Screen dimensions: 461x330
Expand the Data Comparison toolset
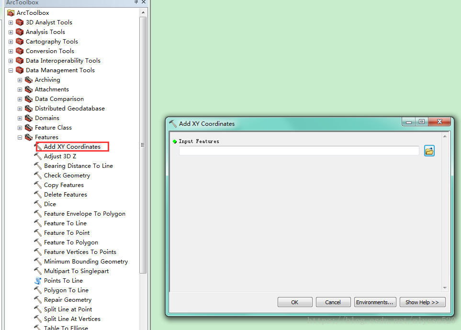20,99
